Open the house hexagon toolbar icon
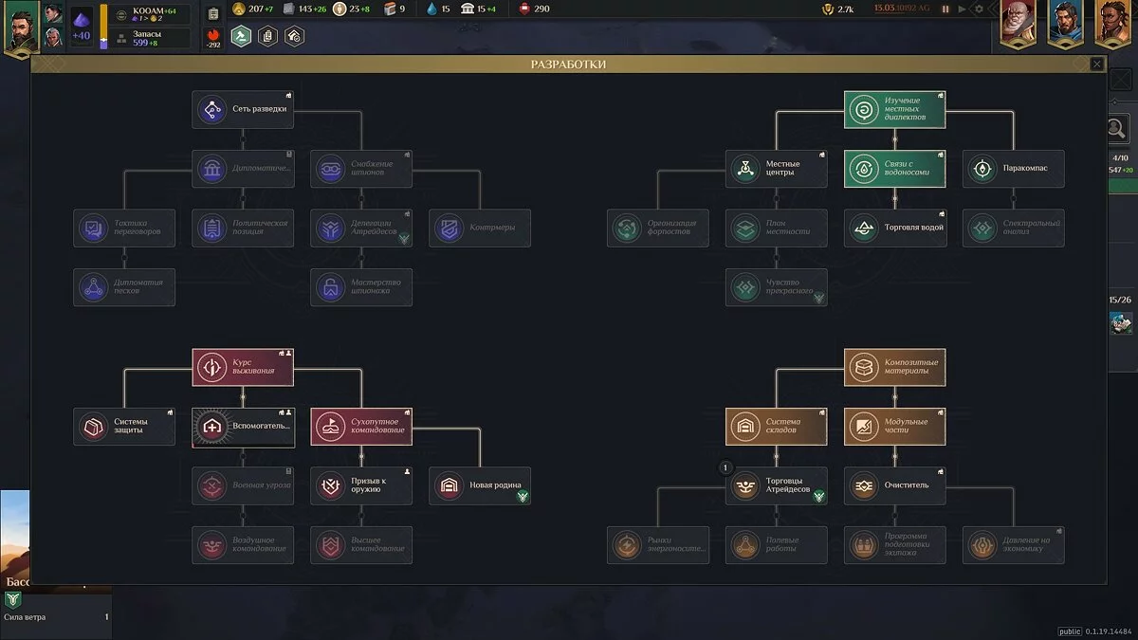Viewport: 1138px width, 640px height. (294, 37)
